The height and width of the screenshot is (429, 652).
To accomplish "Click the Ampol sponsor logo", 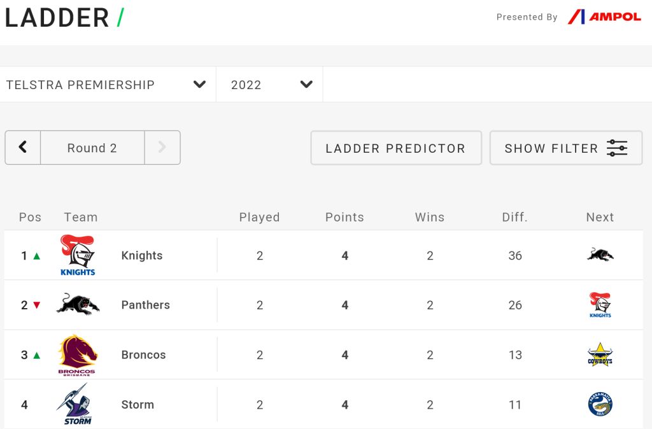I will point(605,17).
